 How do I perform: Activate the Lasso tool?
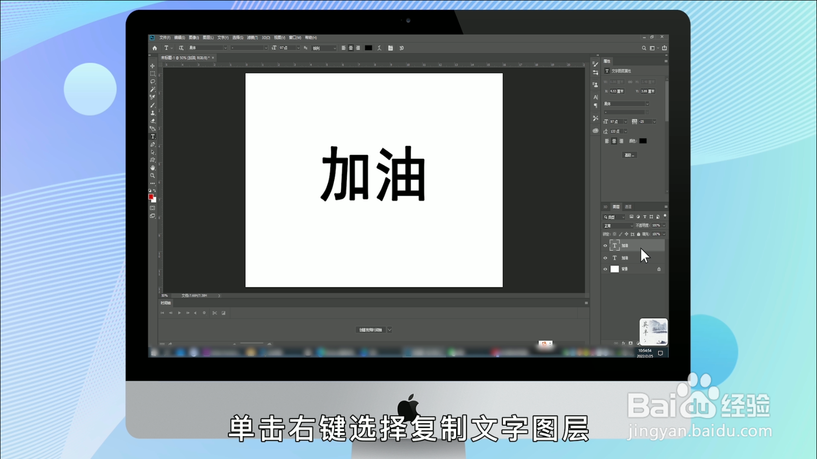(x=153, y=81)
